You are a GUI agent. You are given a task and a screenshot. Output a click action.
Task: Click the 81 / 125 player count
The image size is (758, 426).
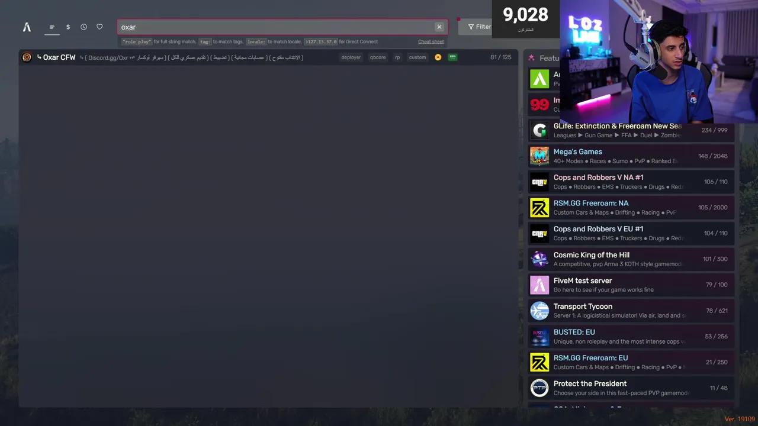tap(500, 57)
